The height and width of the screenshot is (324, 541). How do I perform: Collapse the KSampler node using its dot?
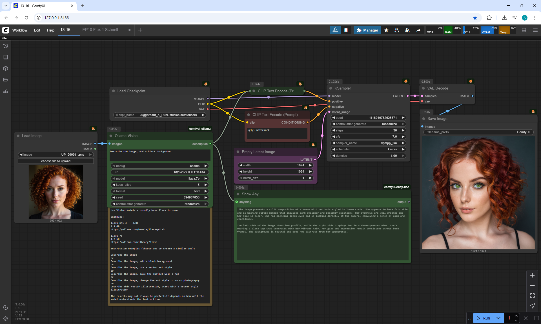(331, 88)
